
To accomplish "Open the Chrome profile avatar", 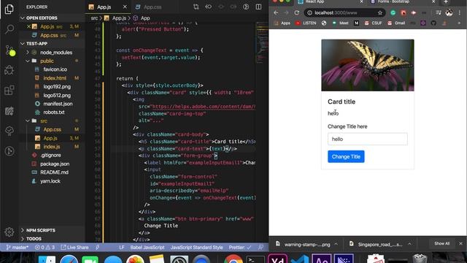I will (449, 12).
